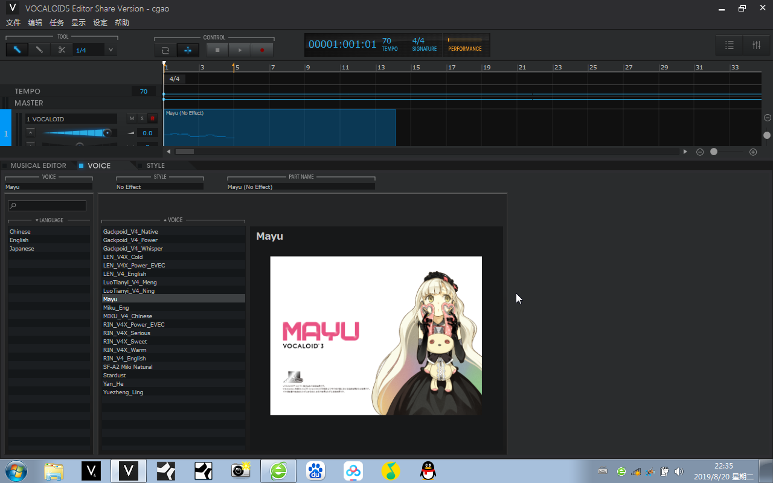Open the track list view icon
The image size is (773, 483).
point(730,45)
